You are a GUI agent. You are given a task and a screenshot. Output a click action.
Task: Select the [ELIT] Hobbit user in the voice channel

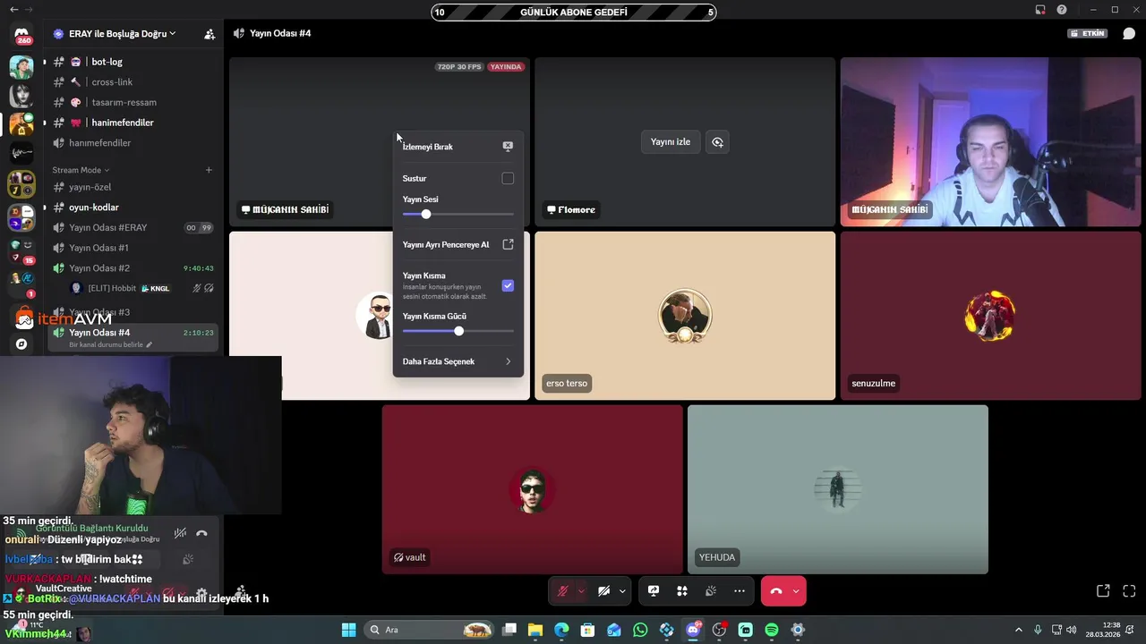point(143,288)
